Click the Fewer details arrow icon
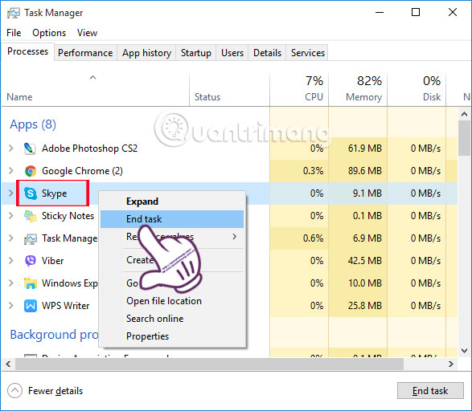 [x=14, y=391]
